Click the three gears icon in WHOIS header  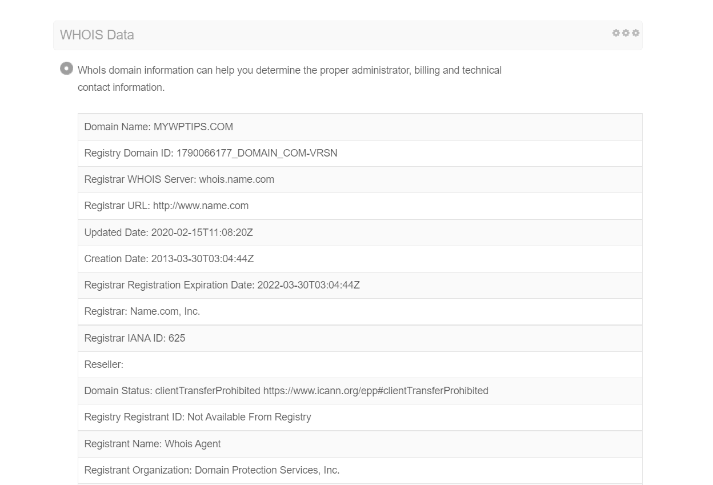626,33
